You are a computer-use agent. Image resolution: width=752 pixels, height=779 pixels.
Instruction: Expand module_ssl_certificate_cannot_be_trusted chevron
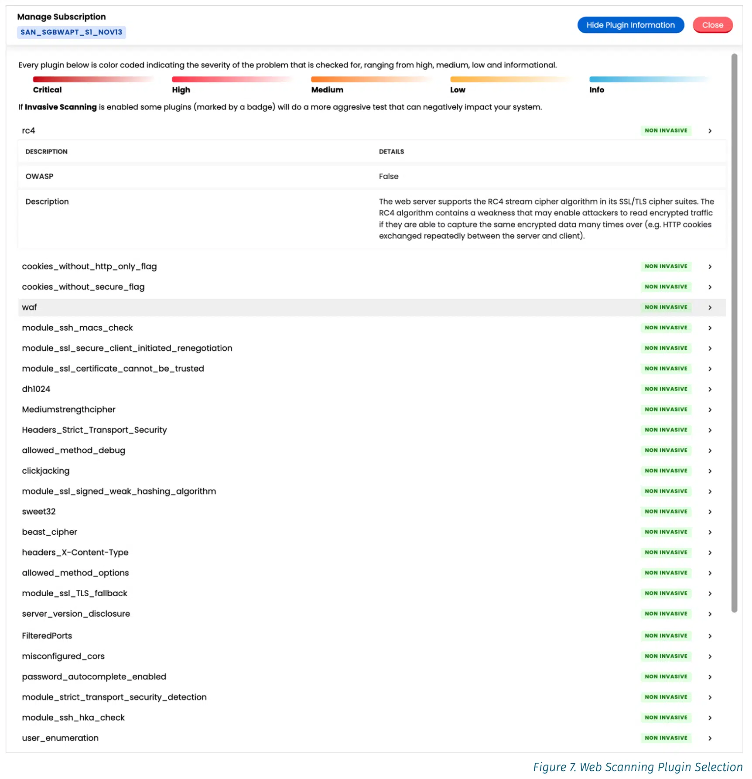(x=710, y=369)
